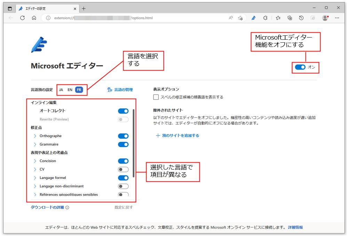Image resolution: width=348 pixels, height=237 pixels.
Task: Click 別のサイトを追加する link
Action: pos(177,136)
